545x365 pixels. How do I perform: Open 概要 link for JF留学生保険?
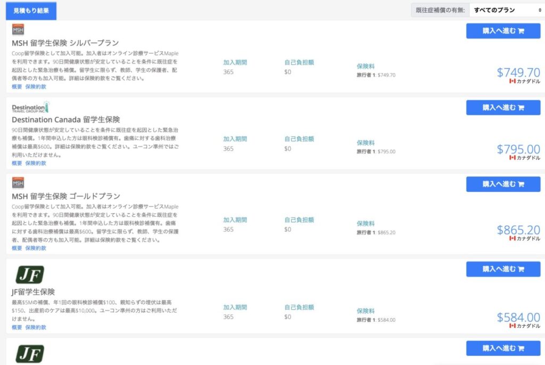click(16, 327)
